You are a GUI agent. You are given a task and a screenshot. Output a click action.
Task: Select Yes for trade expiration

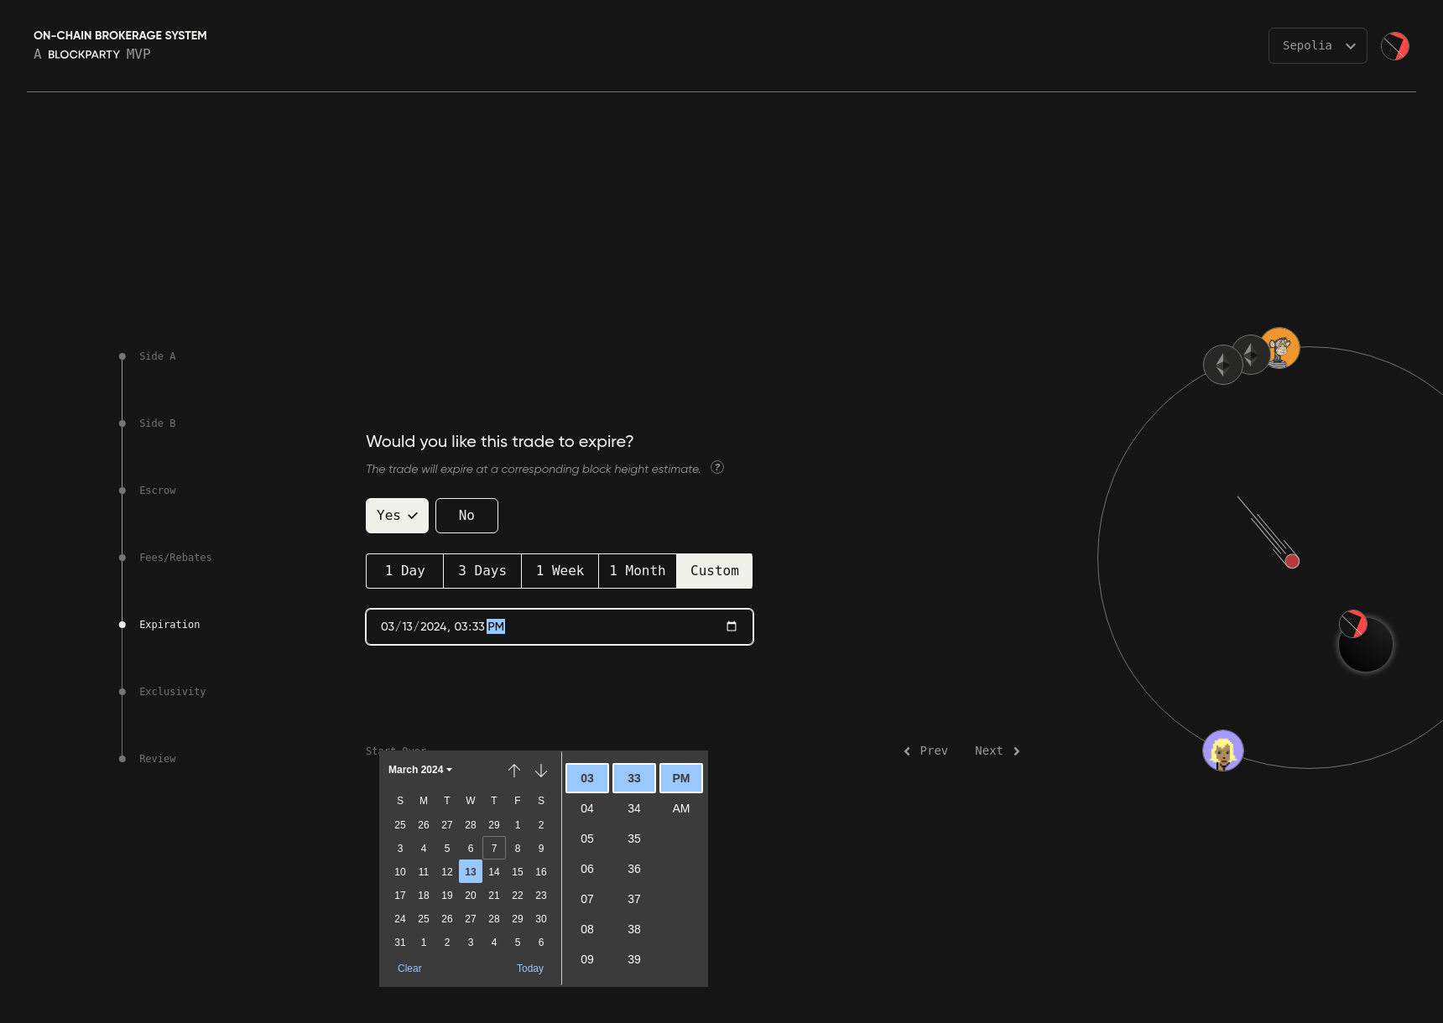397,516
